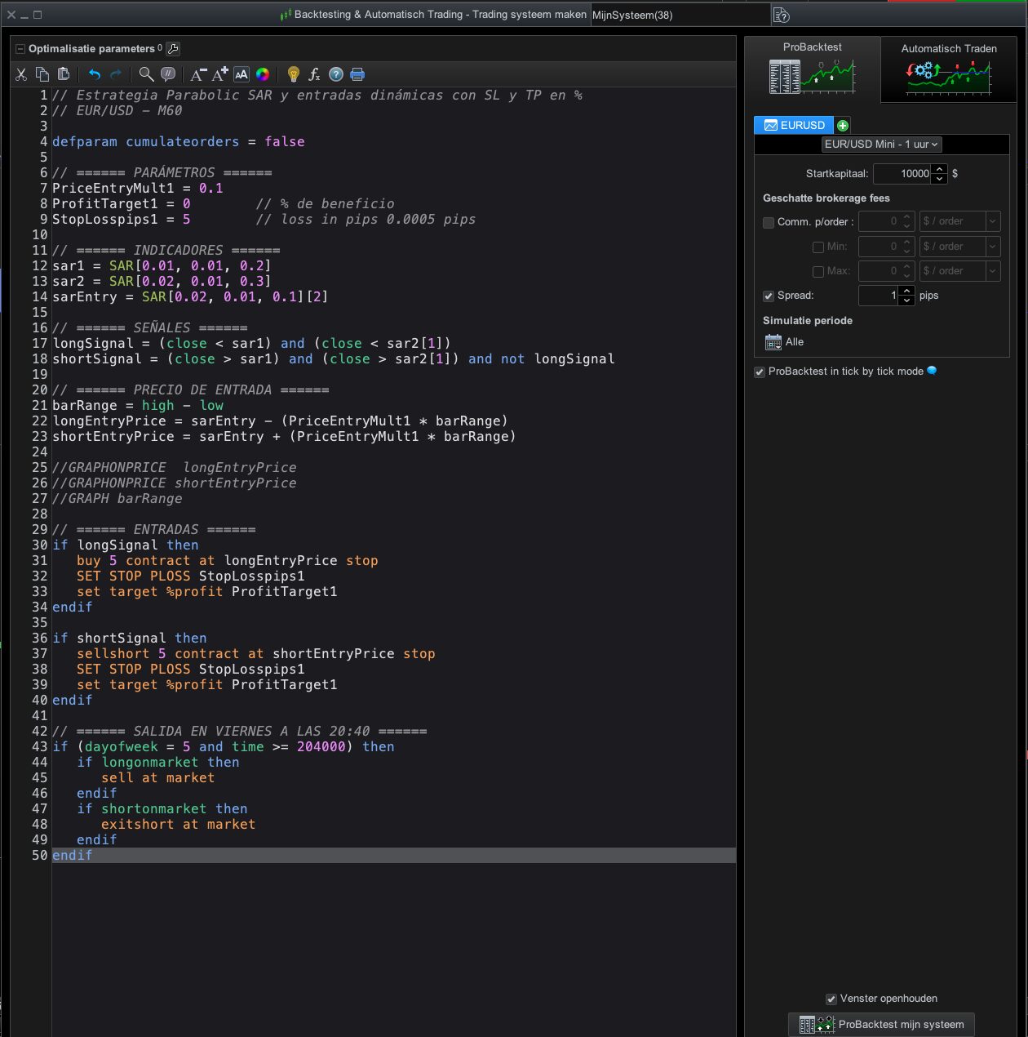Add instrument with green plus button

[843, 125]
